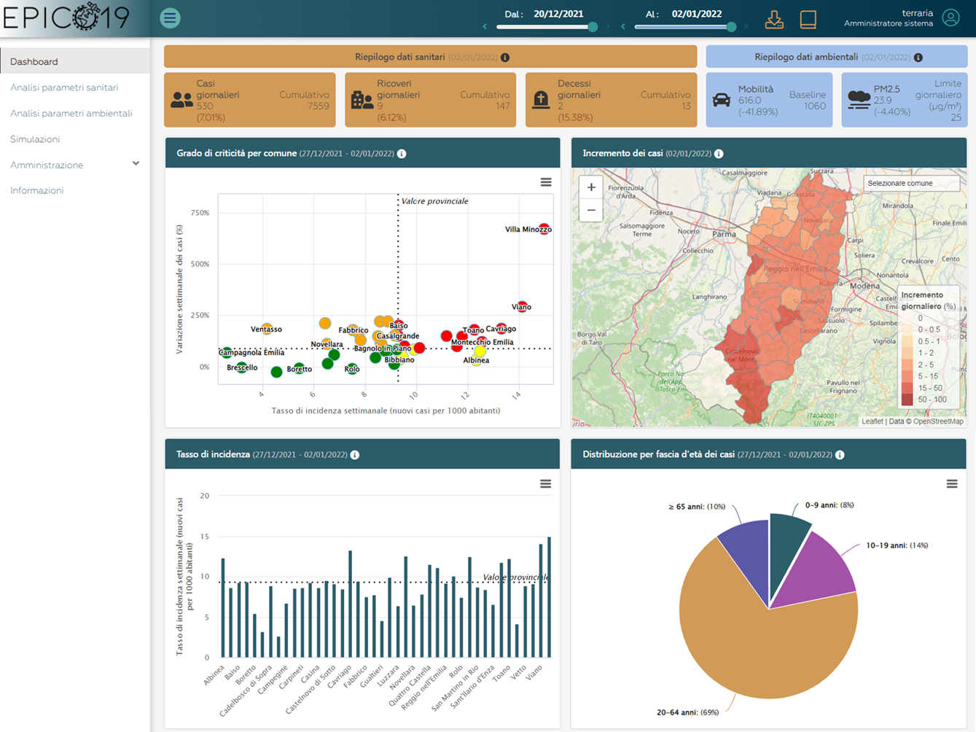Click the car icon in Mobilità card
Screen dimensions: 976x732
[722, 100]
